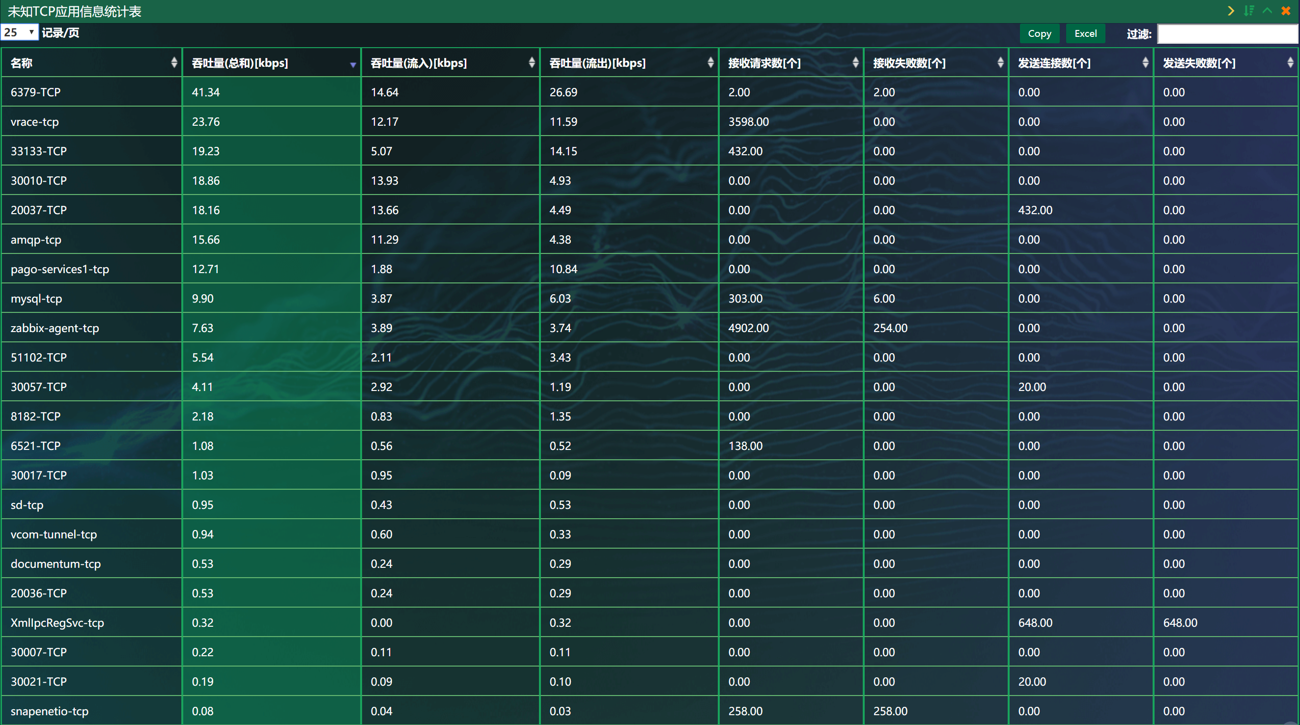Sort by 接收失败数[个] column header
The width and height of the screenshot is (1300, 725).
tap(936, 62)
